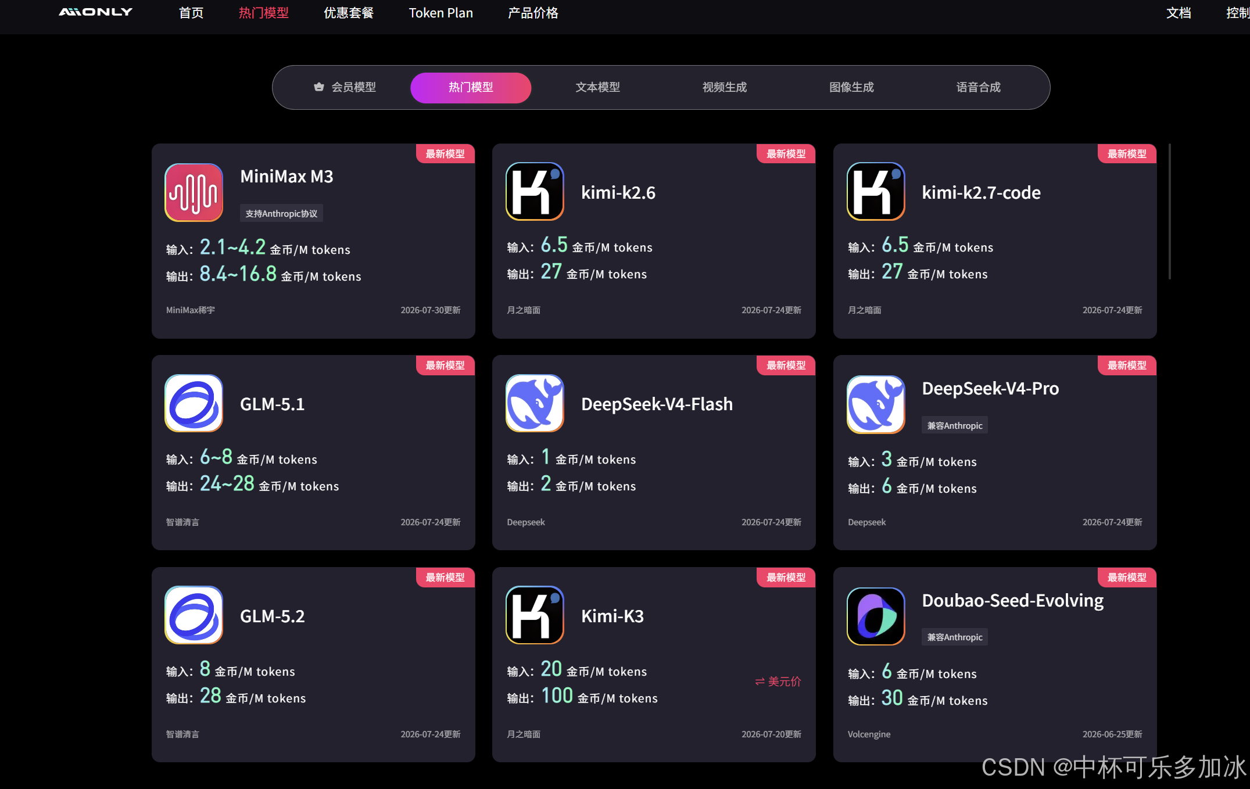
Task: Click the Kimi-K3 model icon
Action: coord(535,615)
